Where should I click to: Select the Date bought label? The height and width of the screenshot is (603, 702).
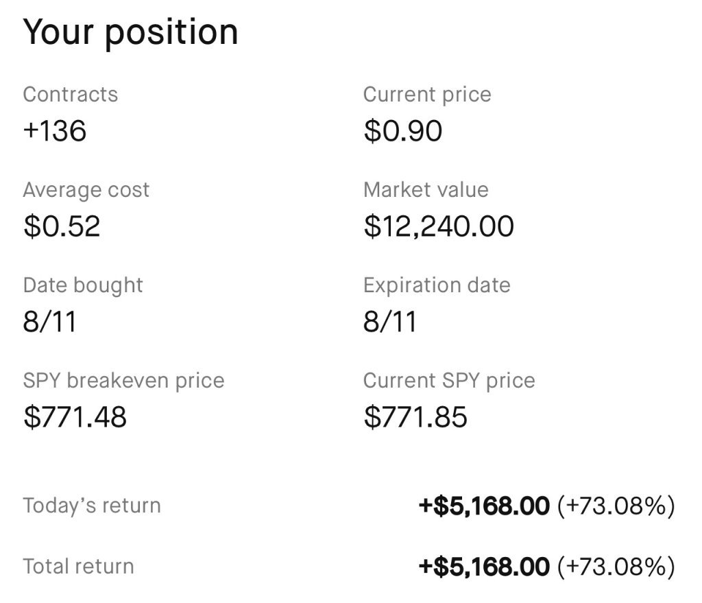83,286
